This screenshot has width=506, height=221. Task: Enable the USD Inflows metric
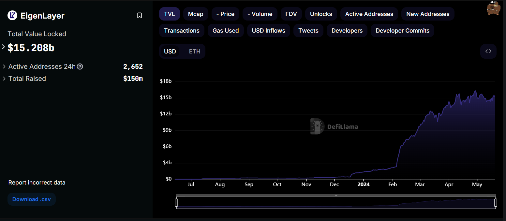[268, 30]
